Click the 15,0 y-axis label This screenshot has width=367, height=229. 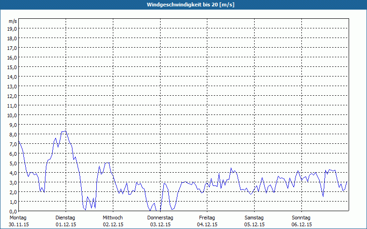pyautogui.click(x=12, y=67)
